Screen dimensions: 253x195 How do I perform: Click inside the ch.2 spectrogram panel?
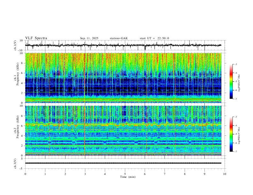[123, 131]
